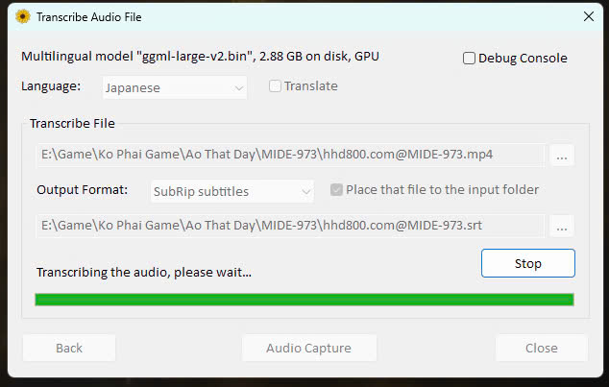Screen dimensions: 609x387
Task: Close the Transcribe Audio File window
Action: point(588,15)
